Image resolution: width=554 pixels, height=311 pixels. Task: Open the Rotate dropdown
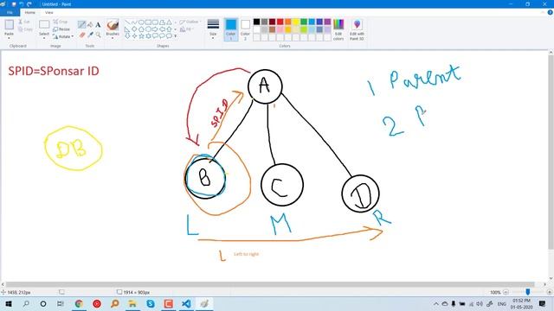pyautogui.click(x=63, y=36)
